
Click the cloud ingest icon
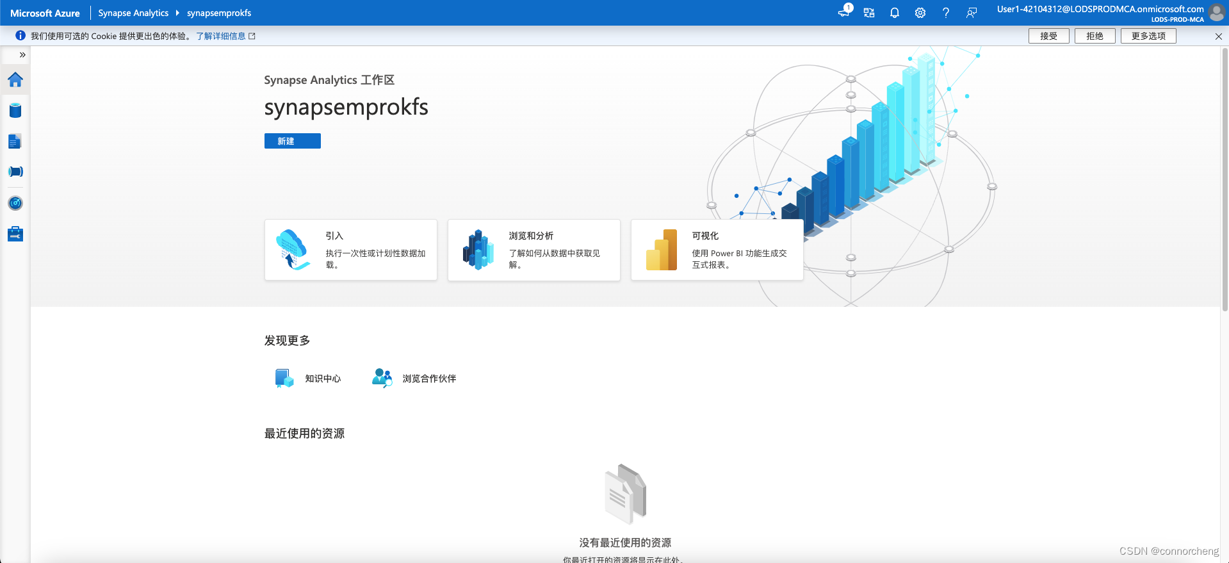pos(292,250)
